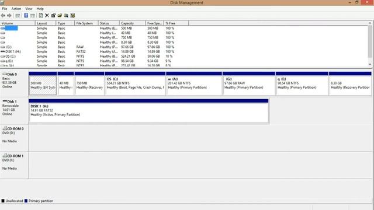This screenshot has height=210, width=374.
Task: Click the Properties icon in the toolbar
Action: pos(53,16)
